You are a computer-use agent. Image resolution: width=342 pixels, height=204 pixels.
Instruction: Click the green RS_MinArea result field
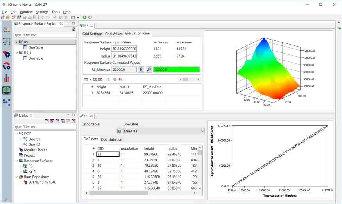[x=176, y=69]
